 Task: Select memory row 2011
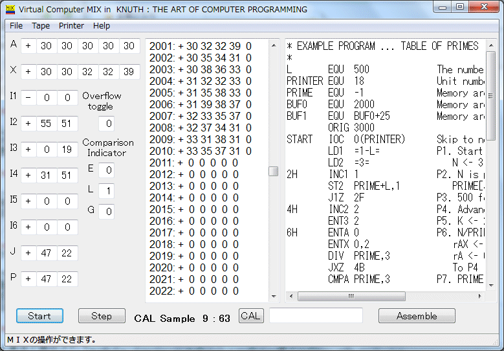pyautogui.click(x=194, y=163)
